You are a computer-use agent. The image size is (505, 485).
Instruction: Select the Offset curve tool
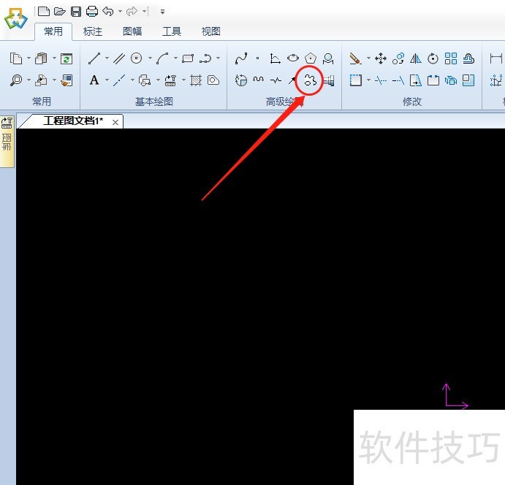tap(468, 58)
